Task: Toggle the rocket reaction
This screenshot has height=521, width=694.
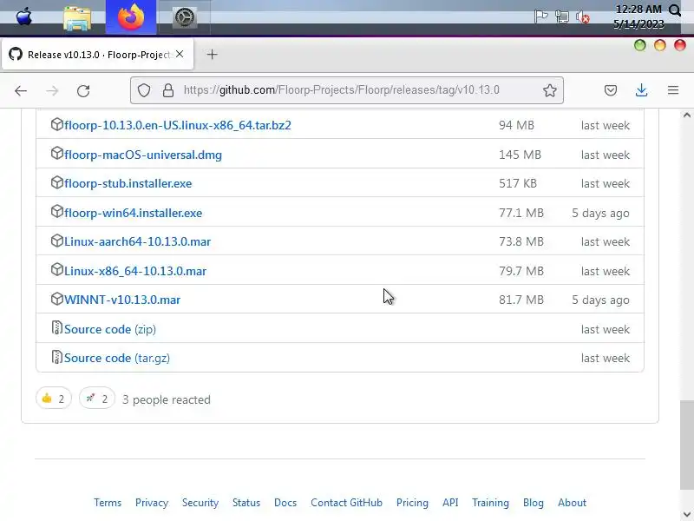Action: pyautogui.click(x=97, y=399)
